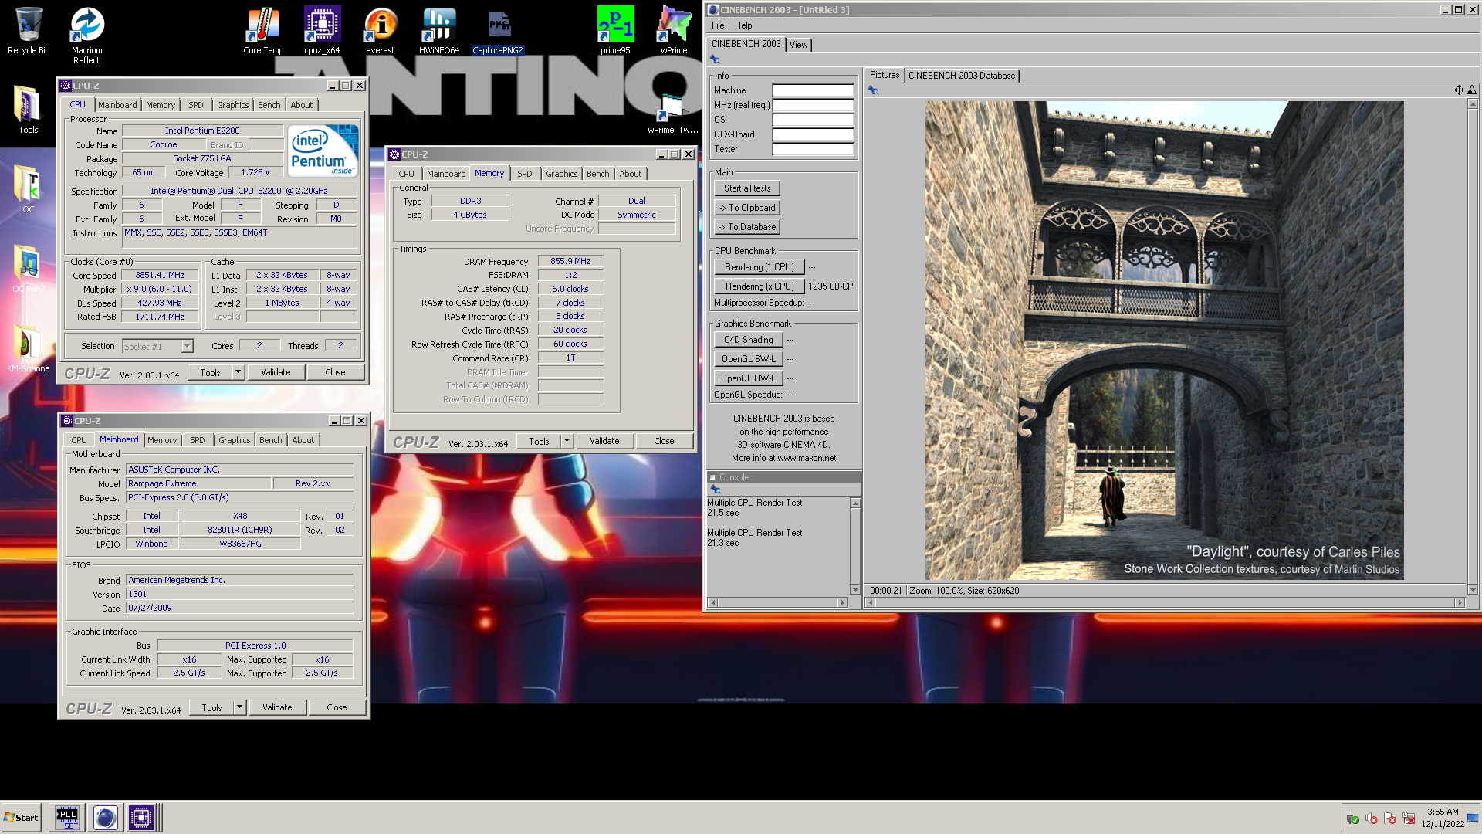This screenshot has height=834, width=1482.
Task: Select the CapturePNG2 desktop icon
Action: (x=498, y=31)
